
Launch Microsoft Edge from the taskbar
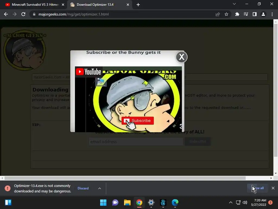coord(175,202)
